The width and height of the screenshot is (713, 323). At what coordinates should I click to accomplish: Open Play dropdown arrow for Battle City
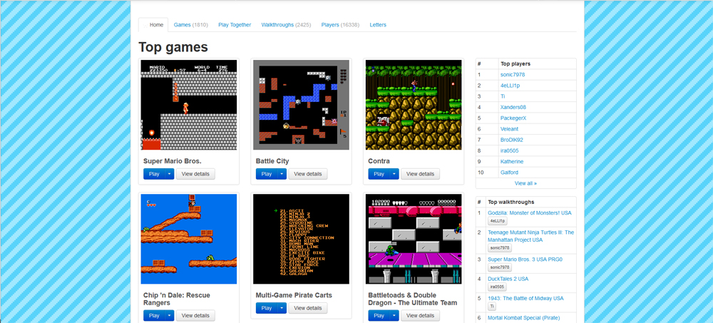[x=282, y=174]
